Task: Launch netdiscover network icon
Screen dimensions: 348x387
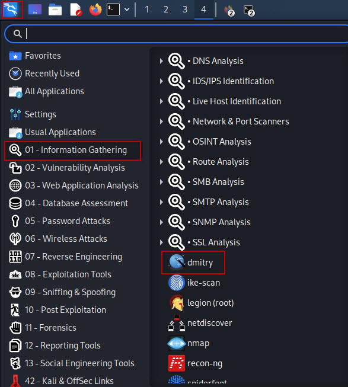Action: pyautogui.click(x=177, y=323)
